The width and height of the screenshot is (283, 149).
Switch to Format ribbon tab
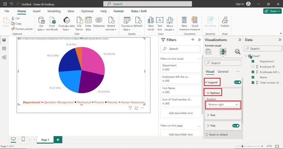coord(119,11)
